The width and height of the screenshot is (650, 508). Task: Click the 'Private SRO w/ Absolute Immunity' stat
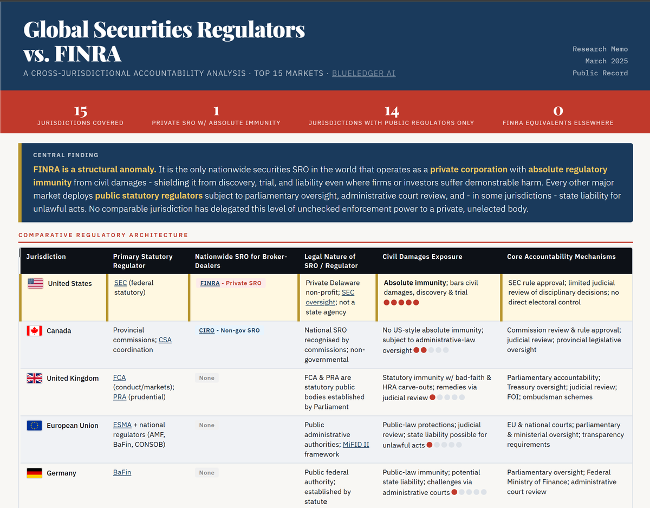coord(216,116)
